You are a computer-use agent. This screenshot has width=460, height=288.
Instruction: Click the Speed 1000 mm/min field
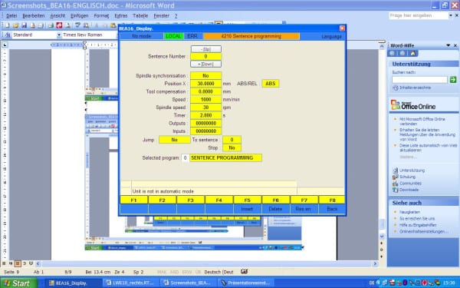pos(206,99)
